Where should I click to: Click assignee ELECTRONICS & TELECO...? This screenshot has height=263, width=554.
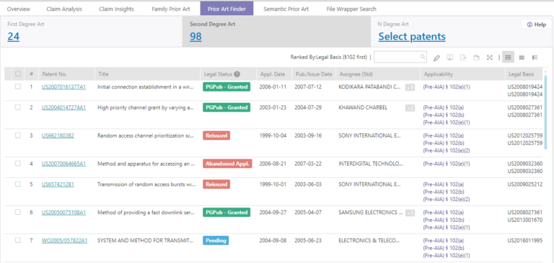point(369,241)
